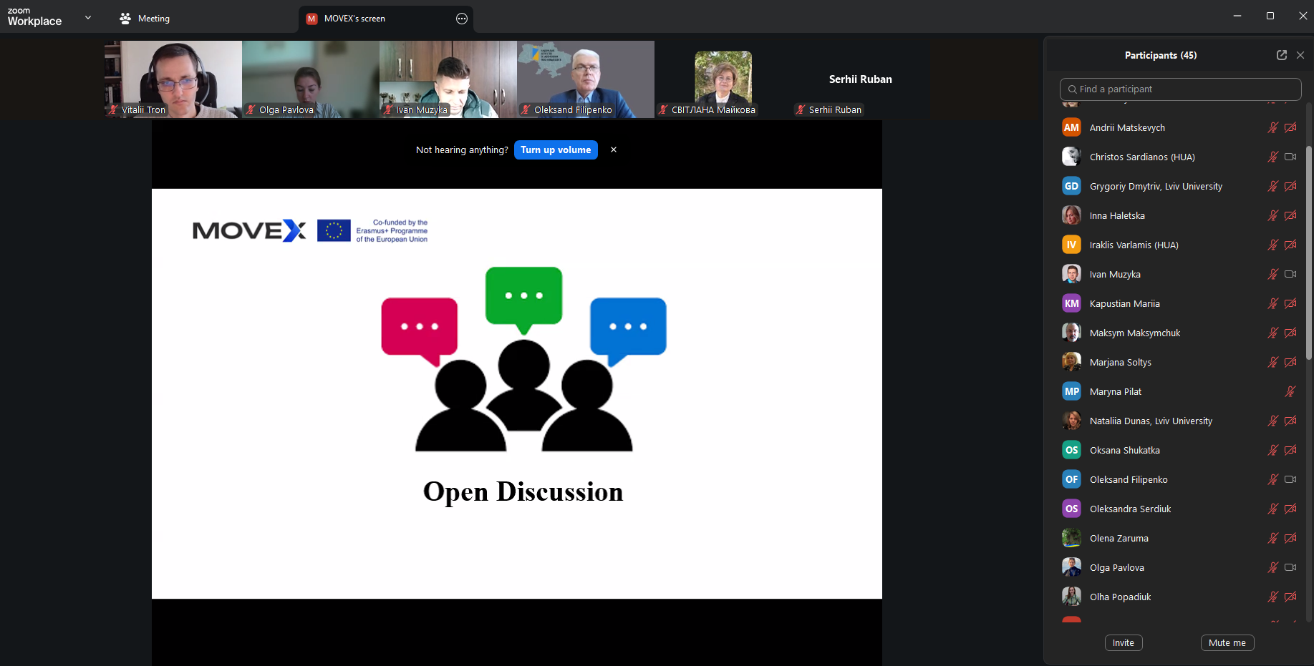The image size is (1314, 666).
Task: Click Christos Sardianos's camera icon
Action: coord(1290,157)
